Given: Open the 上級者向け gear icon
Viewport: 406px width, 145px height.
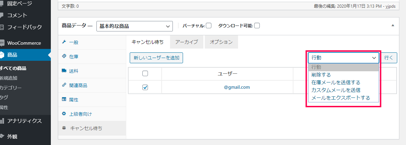Looking at the screenshot, I should pyautogui.click(x=64, y=114).
